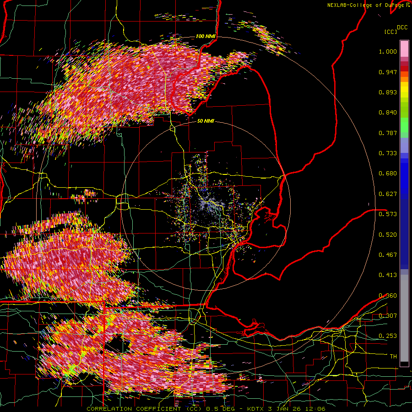Viewport: 412px width, 412px height.
Task: Select the 0.733 legend value
Action: point(388,153)
